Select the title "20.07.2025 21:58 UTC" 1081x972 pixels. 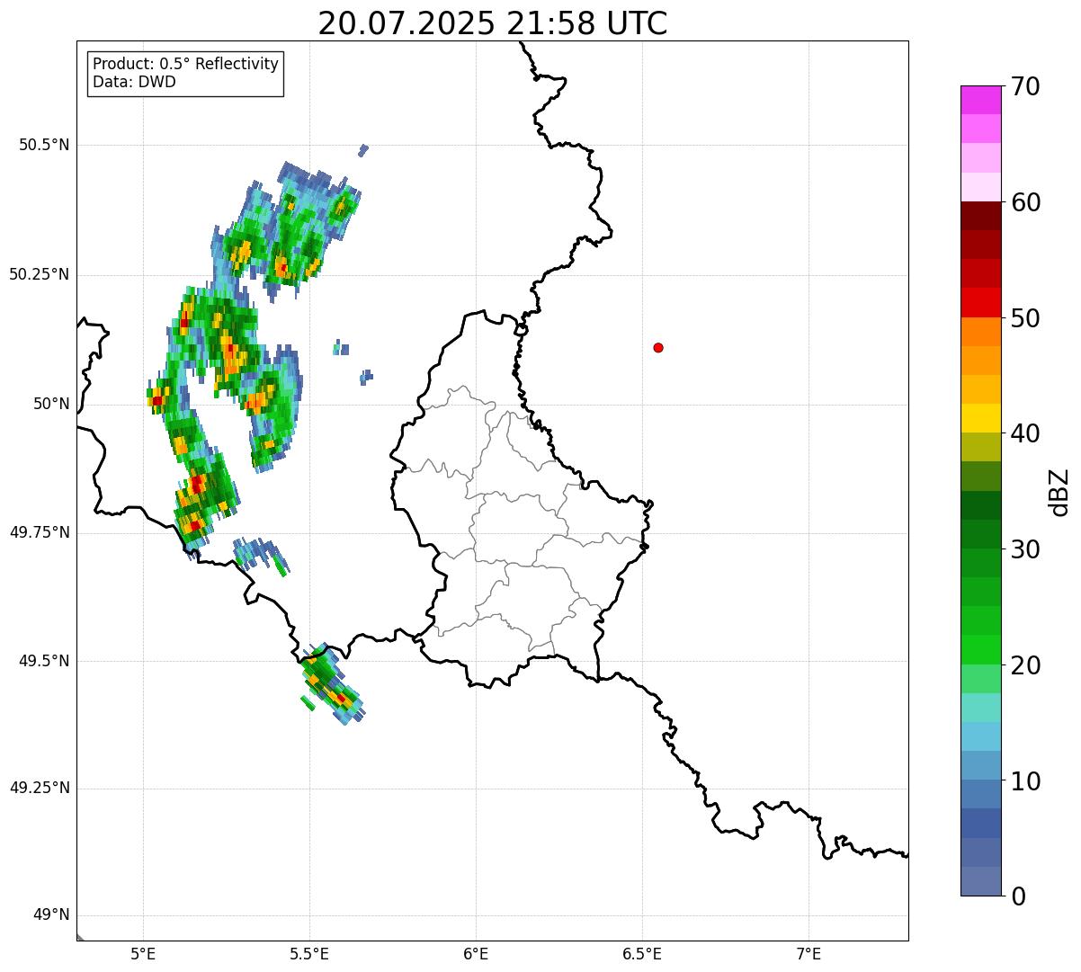[x=493, y=23]
